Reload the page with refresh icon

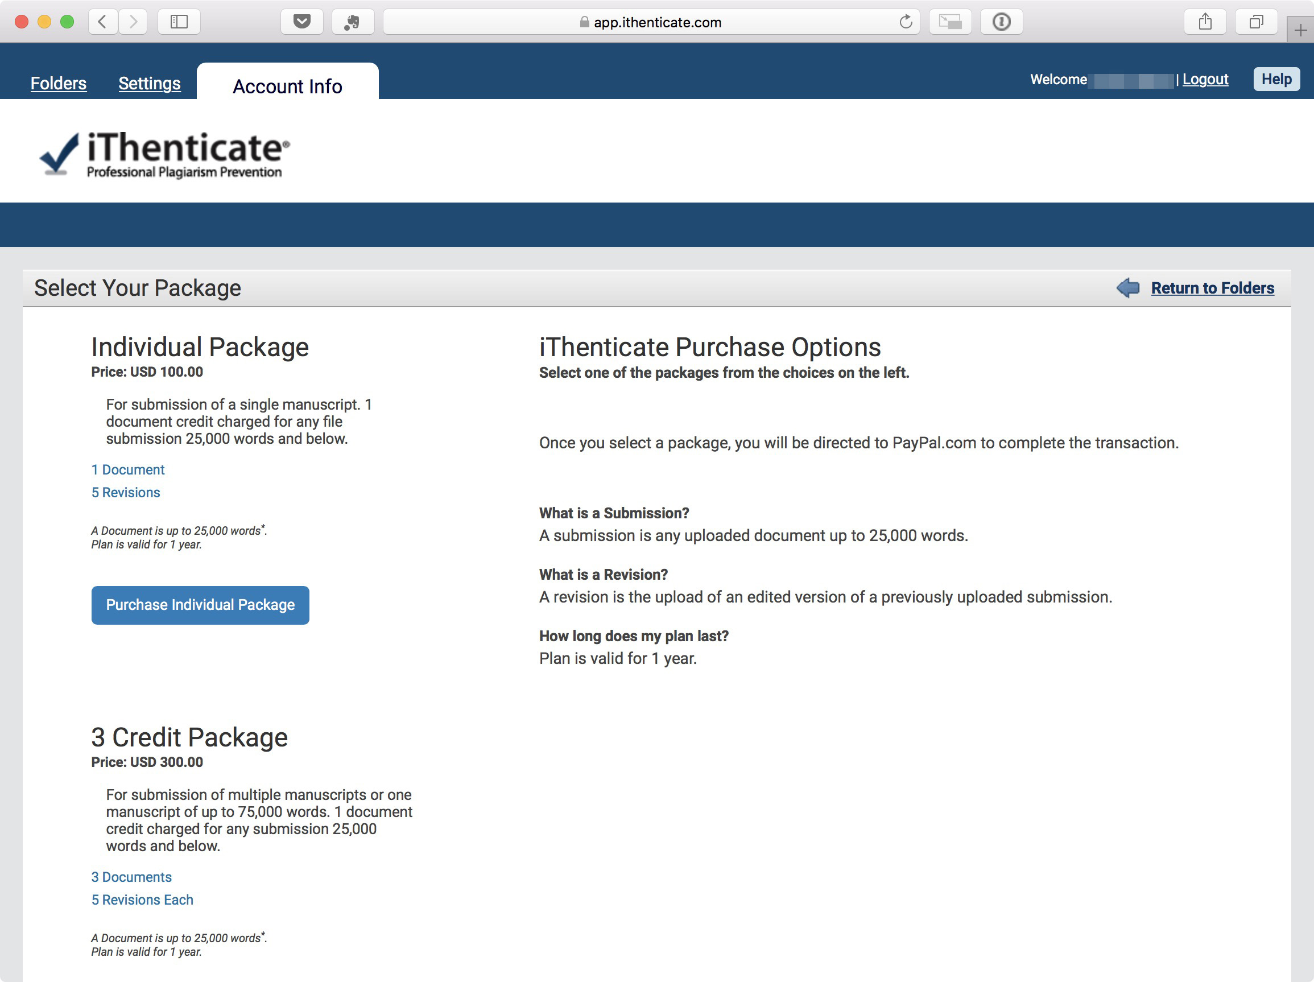point(906,22)
